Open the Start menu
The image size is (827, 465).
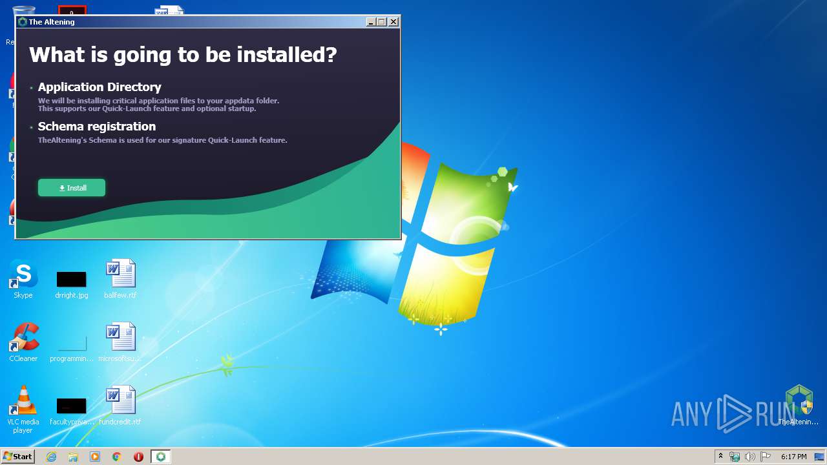pyautogui.click(x=17, y=457)
